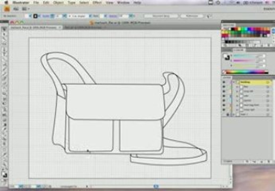The image size is (275, 191).
Task: Hide the pockets sublayer eye icon
Action: (224, 101)
